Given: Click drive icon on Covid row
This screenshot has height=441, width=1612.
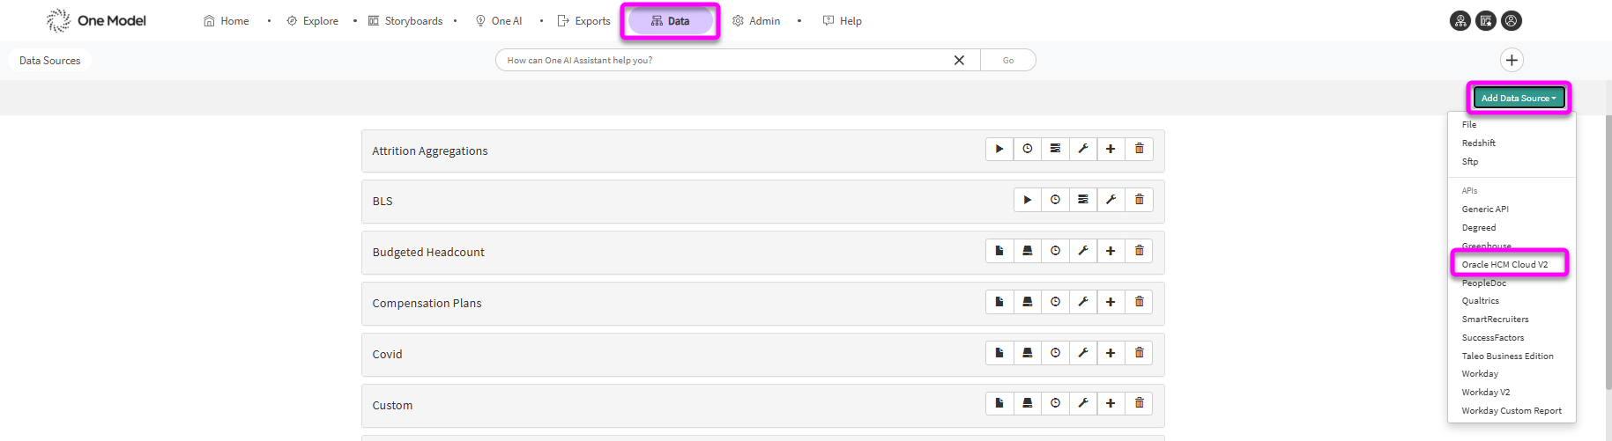Looking at the screenshot, I should (1028, 353).
